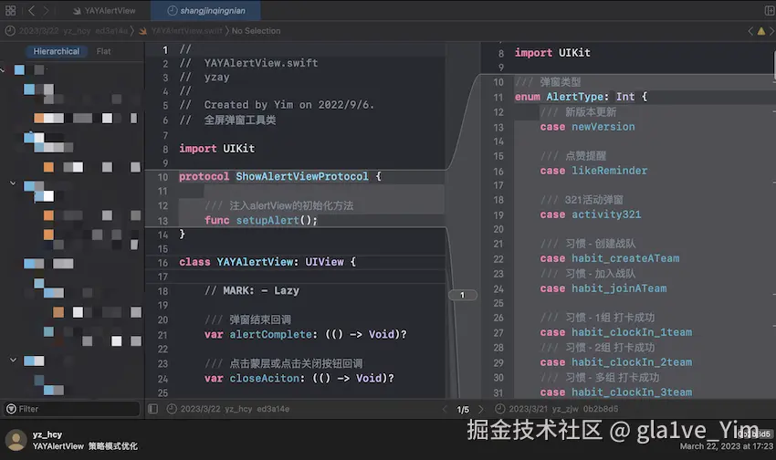Screen dimensions: 776x460
Task: Click case activity321 line
Action: point(591,214)
